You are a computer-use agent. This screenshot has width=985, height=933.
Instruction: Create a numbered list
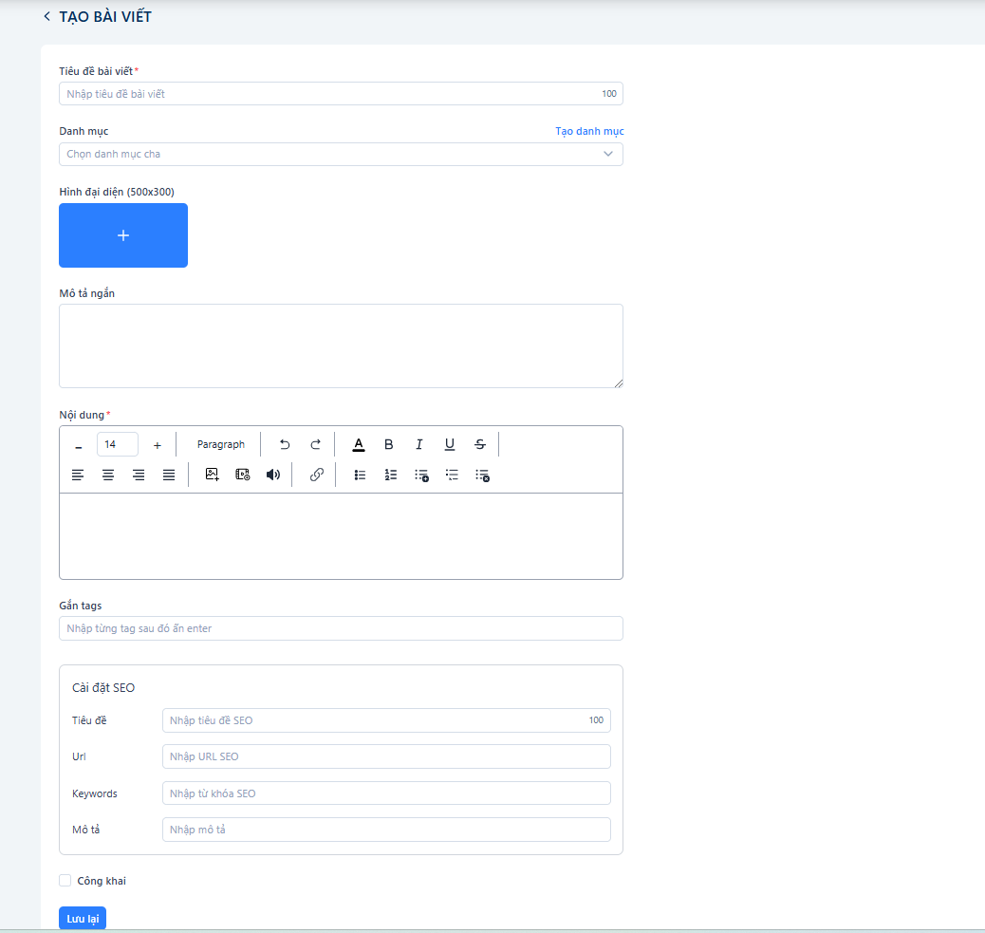[x=391, y=475]
